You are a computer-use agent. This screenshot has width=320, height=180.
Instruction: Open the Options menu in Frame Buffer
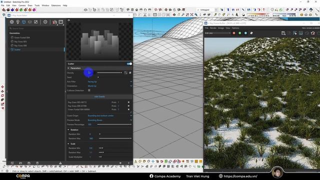point(235,28)
